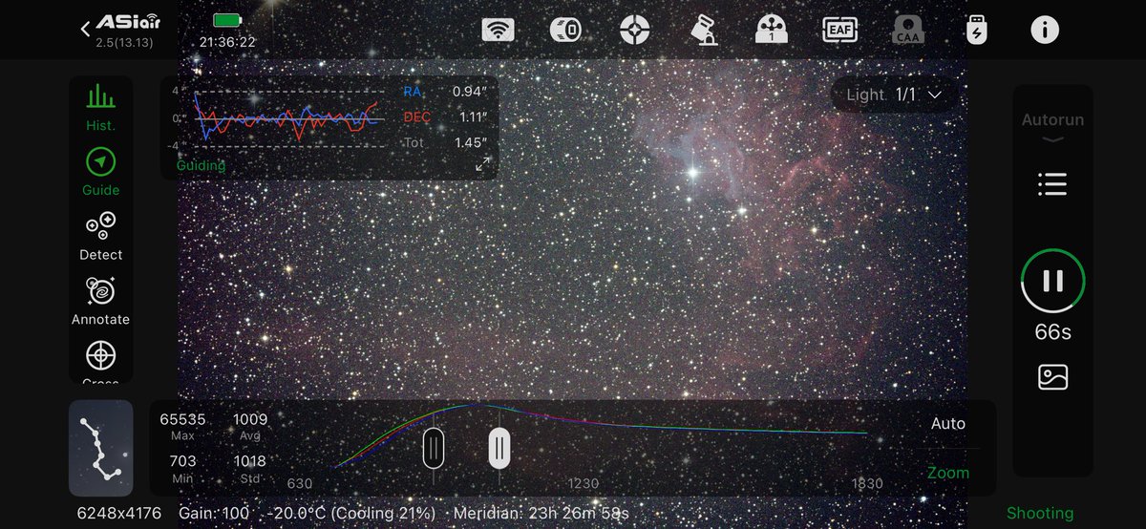1146x529 pixels.
Task: Open the image gallery icon
Action: coord(1052,377)
